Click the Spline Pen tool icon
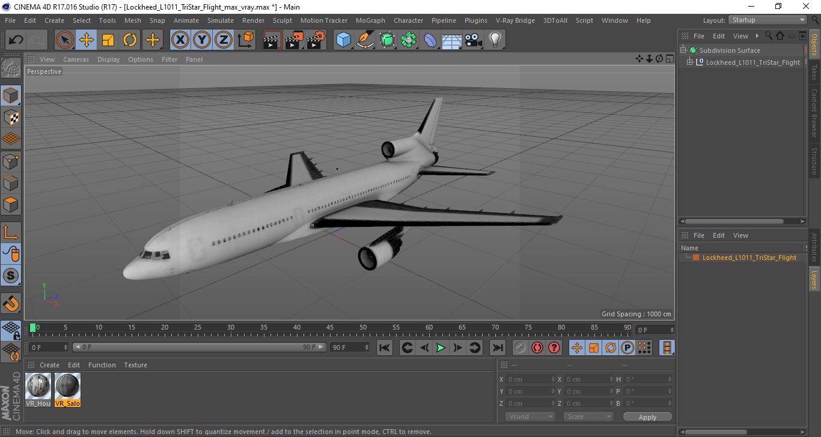 (x=365, y=40)
